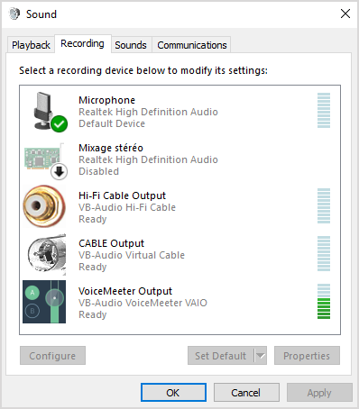This screenshot has height=409, width=359.
Task: Click the CABLE Output connector icon
Action: pos(46,254)
